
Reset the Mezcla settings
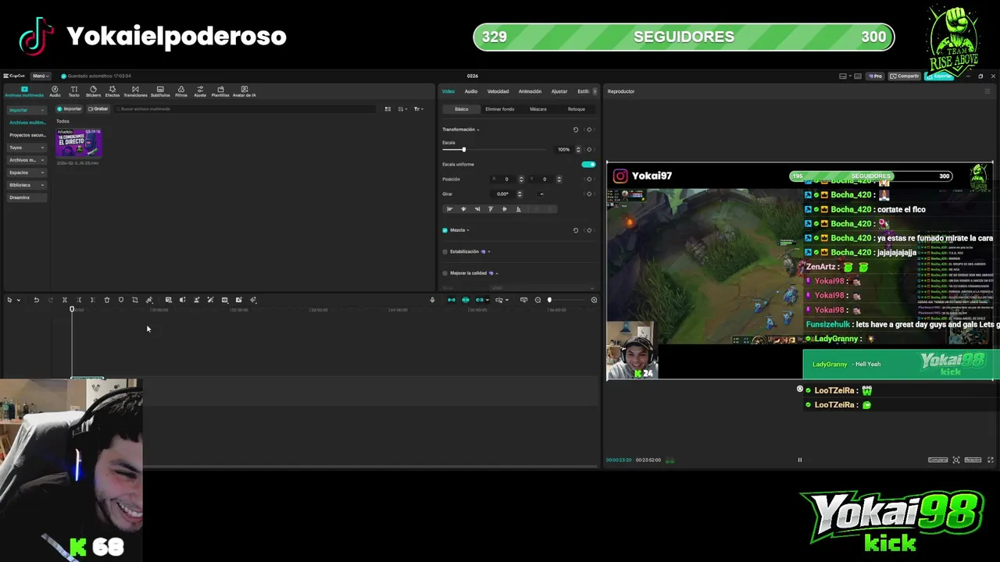pos(576,230)
